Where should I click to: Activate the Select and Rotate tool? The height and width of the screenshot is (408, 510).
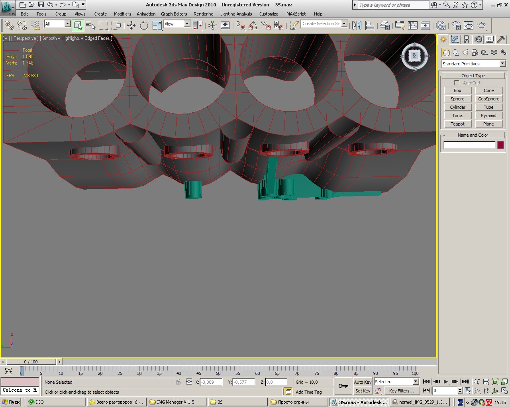click(144, 25)
